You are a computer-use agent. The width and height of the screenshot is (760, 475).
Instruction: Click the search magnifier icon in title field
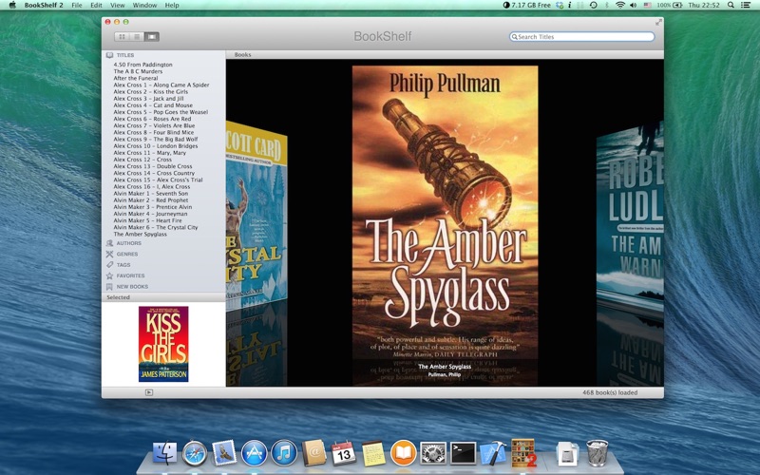coord(514,37)
